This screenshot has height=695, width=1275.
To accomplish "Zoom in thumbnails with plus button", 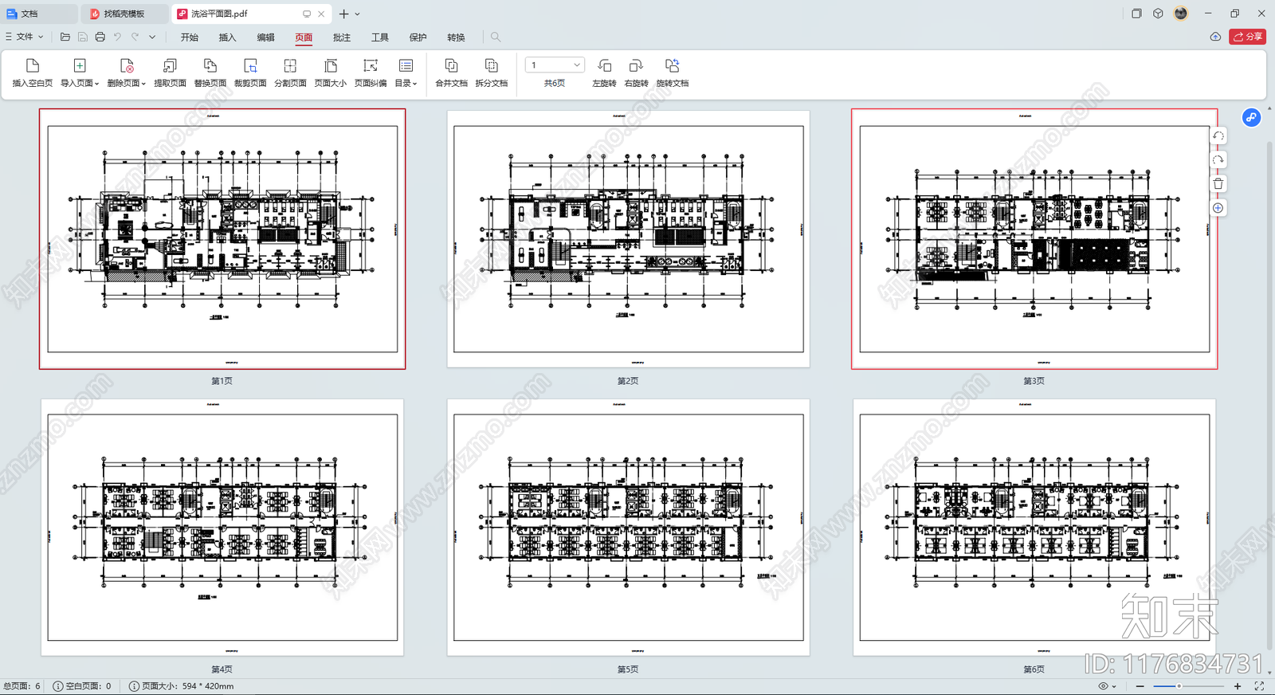I will point(1238,686).
